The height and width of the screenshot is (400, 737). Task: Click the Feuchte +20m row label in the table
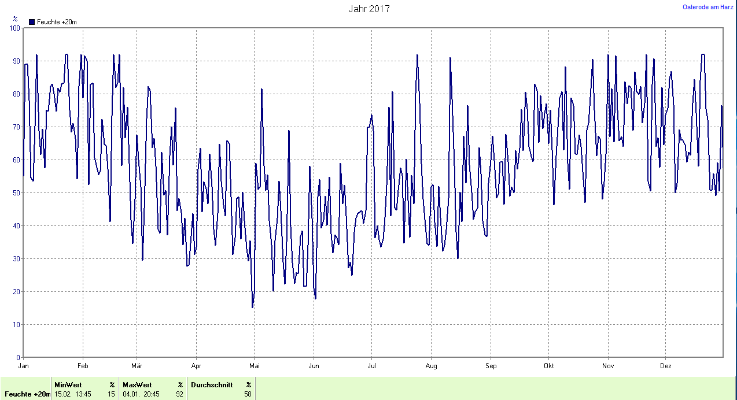click(28, 394)
